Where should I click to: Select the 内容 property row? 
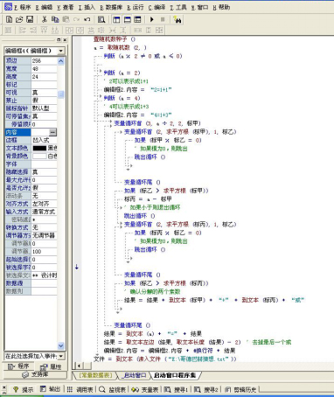pos(31,132)
